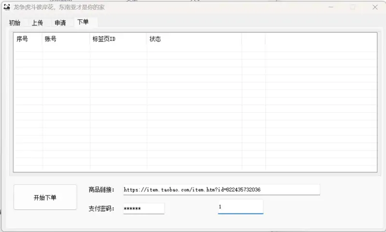Close the window with the X button
Viewport: 386px width, 232px height.
click(x=375, y=7)
